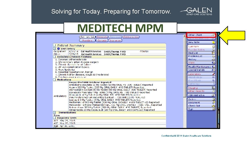Image resolution: width=251 pixels, height=141 pixels.
Task: Switch to the Providers tab
Action: [x=87, y=41]
